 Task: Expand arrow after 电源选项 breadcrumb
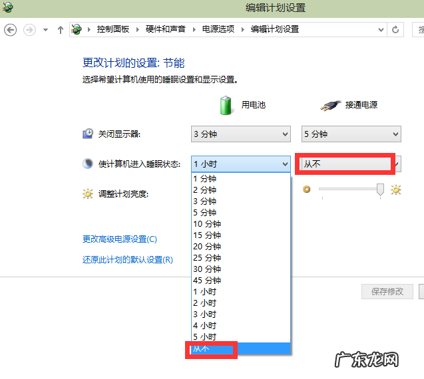click(242, 29)
